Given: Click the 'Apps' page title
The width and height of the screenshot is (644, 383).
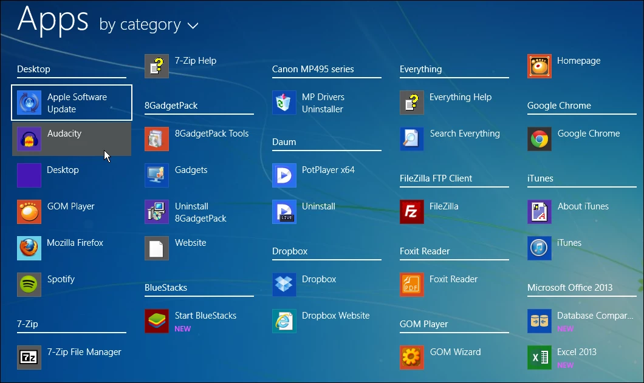Looking at the screenshot, I should [x=53, y=19].
